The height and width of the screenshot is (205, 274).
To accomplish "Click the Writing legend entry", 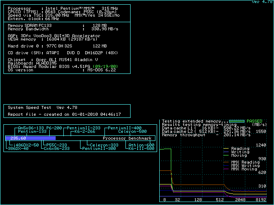I will (x=240, y=152).
